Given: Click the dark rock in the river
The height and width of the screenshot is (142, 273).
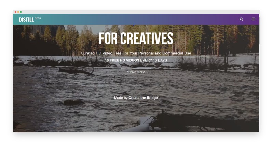Looking at the screenshot, I should coord(74,102).
